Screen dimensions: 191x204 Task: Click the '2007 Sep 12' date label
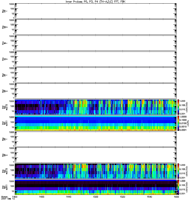click(x=8, y=199)
